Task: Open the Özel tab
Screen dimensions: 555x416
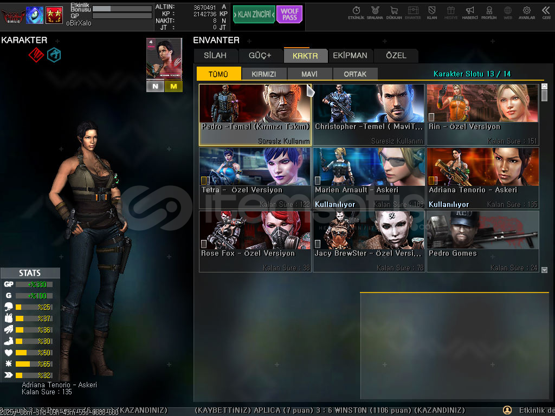Action: (396, 56)
